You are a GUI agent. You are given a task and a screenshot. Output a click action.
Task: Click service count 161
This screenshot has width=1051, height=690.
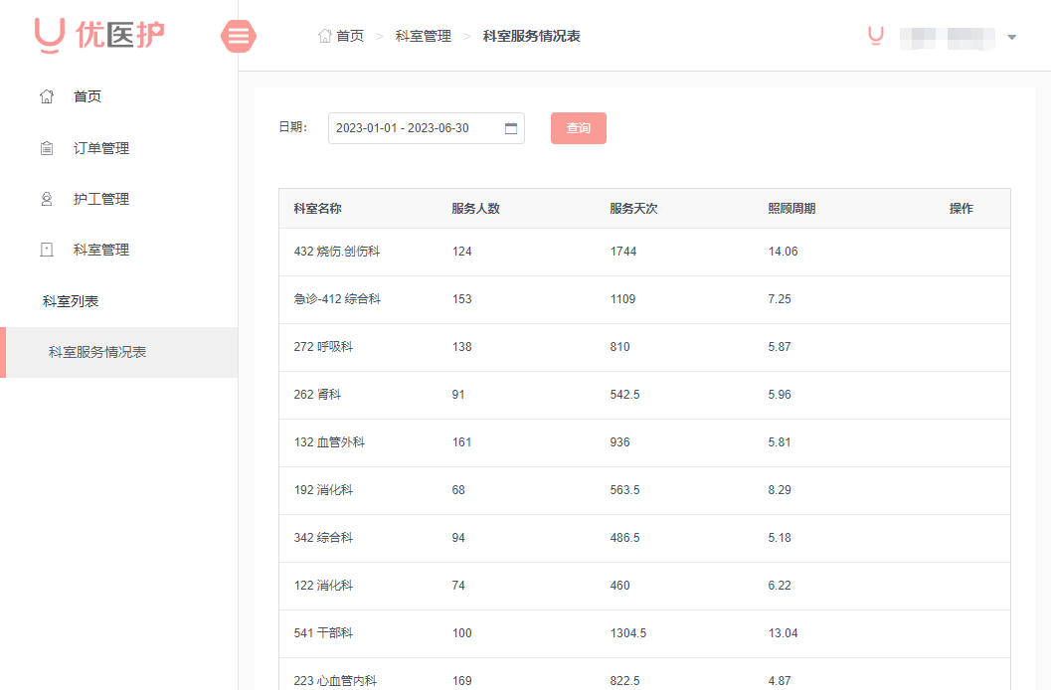coord(461,442)
